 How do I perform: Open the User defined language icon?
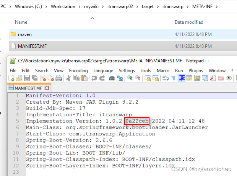click(x=189, y=78)
